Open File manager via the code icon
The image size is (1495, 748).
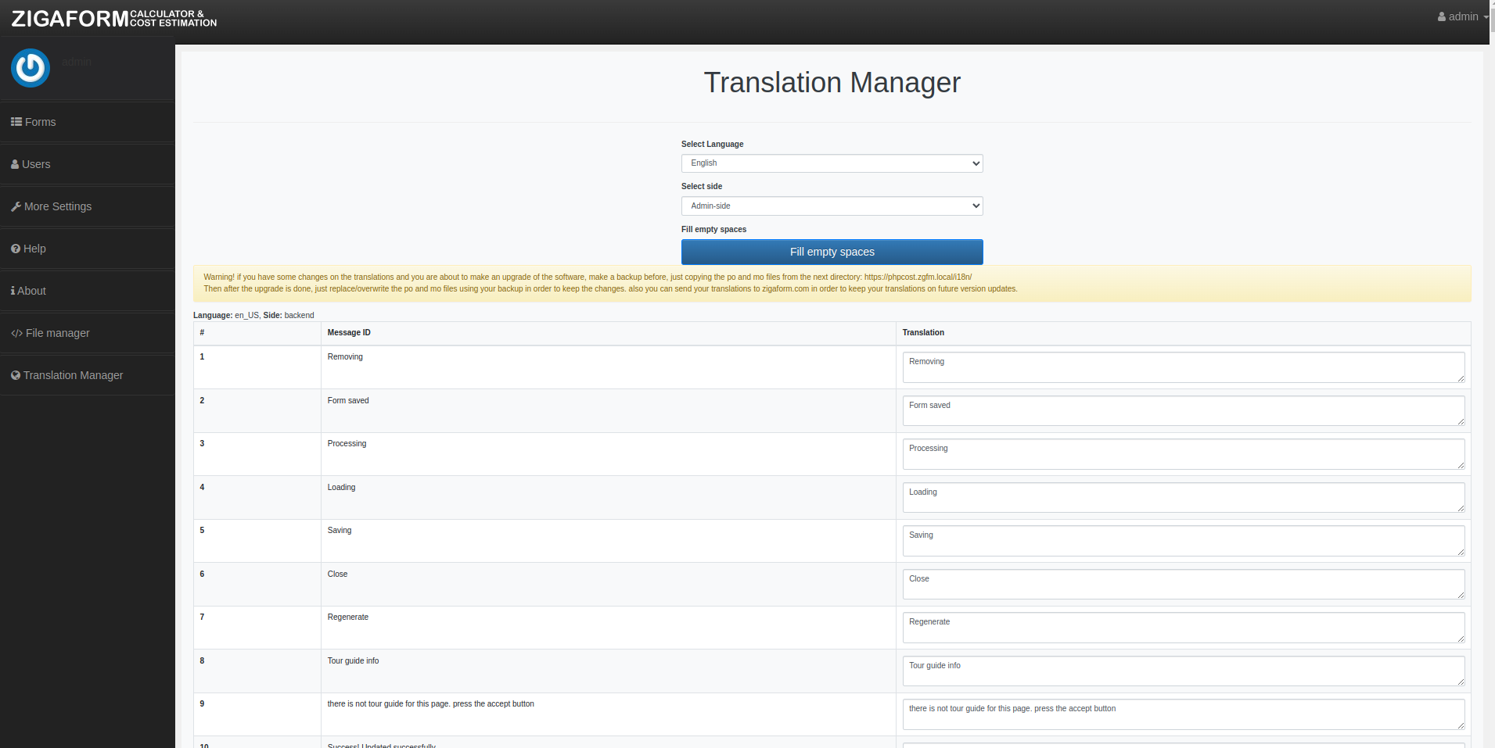[x=16, y=332]
